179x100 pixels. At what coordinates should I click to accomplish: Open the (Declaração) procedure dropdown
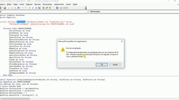(135, 12)
